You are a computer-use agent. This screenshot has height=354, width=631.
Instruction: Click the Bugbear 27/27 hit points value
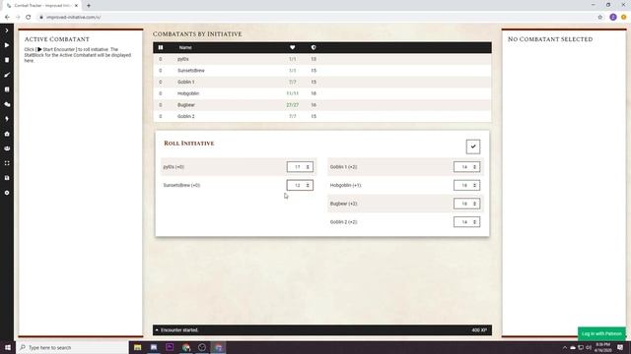click(293, 105)
